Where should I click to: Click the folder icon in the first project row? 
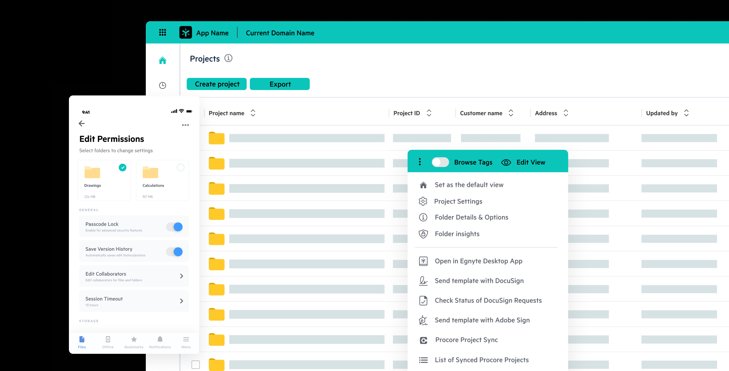216,138
